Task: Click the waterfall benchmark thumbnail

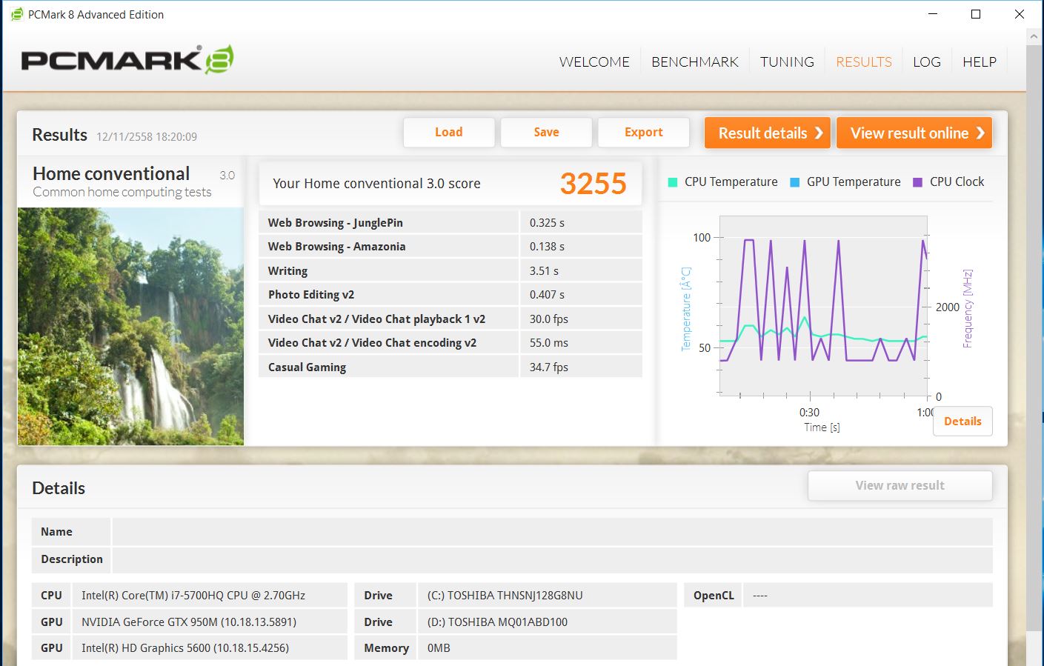Action: tap(130, 326)
